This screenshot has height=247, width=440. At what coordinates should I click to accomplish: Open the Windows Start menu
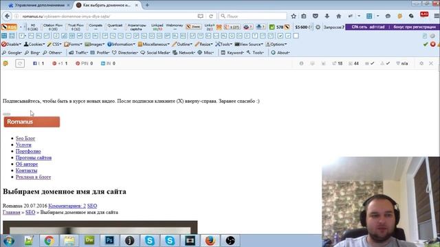click(x=9, y=241)
